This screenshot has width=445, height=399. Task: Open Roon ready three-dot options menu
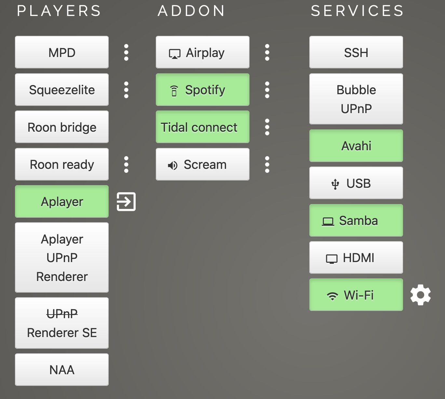tap(126, 164)
